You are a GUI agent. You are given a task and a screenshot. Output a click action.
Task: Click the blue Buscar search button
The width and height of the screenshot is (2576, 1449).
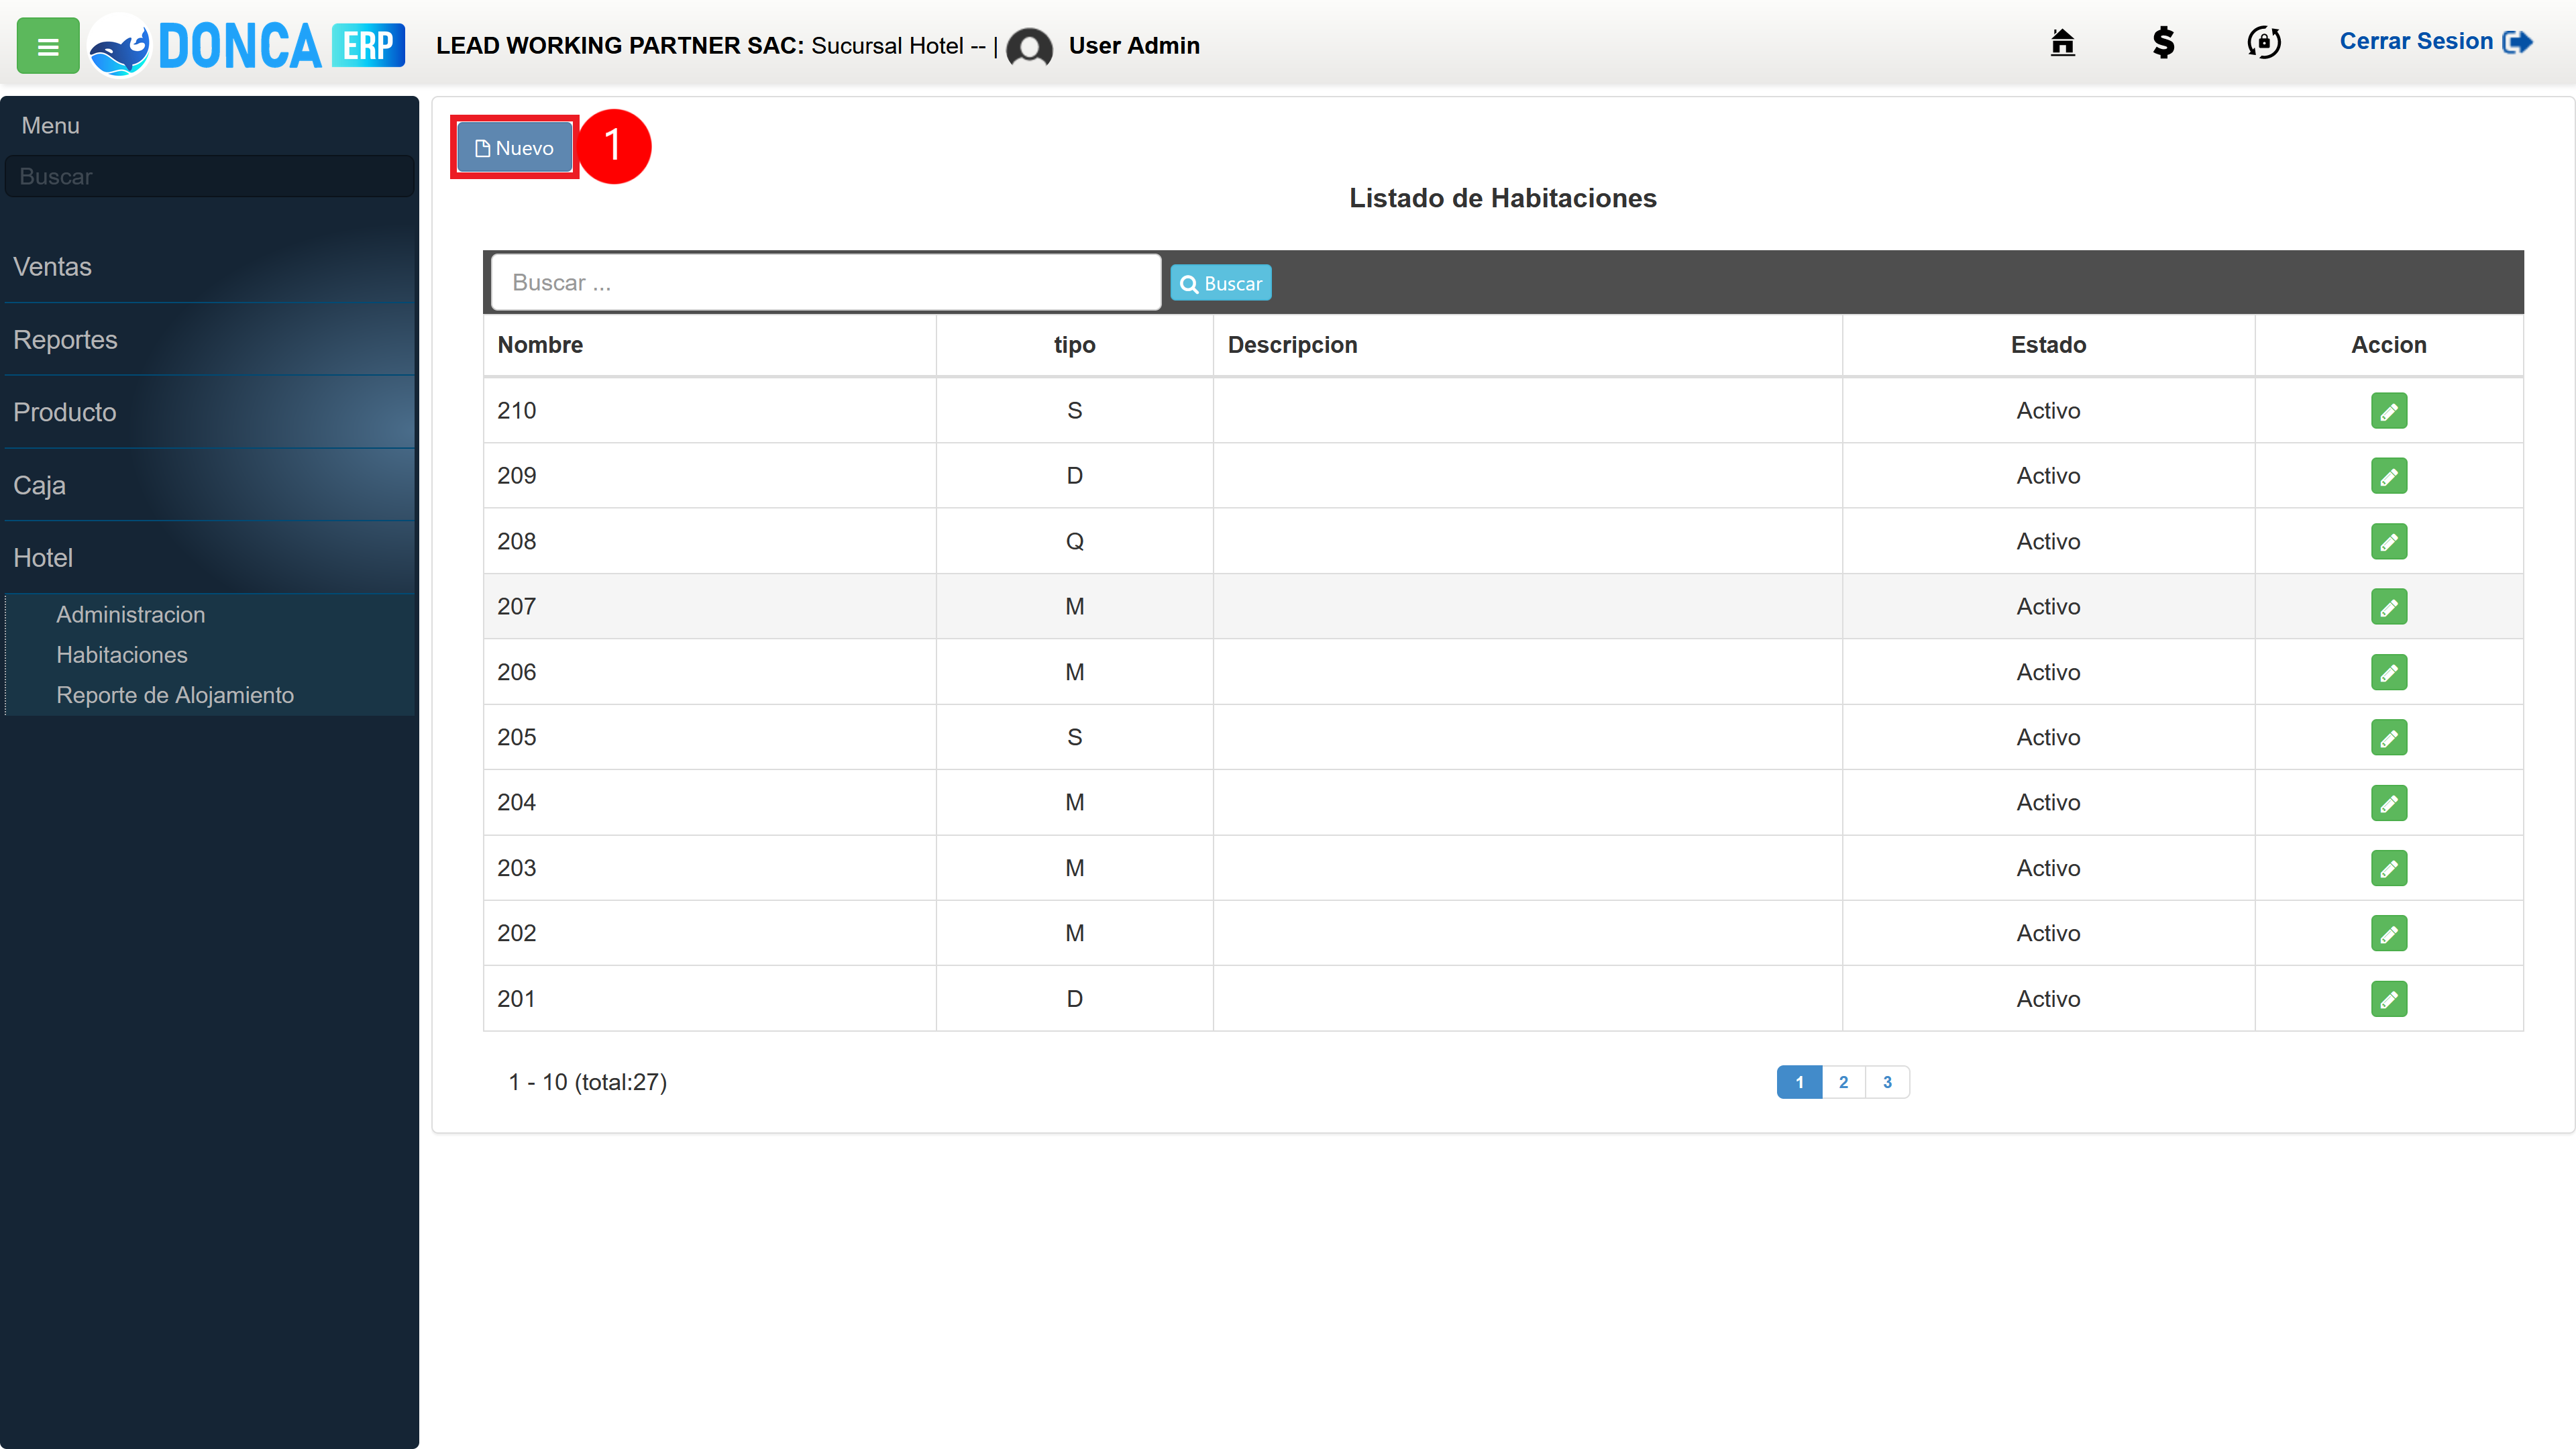click(x=1221, y=283)
